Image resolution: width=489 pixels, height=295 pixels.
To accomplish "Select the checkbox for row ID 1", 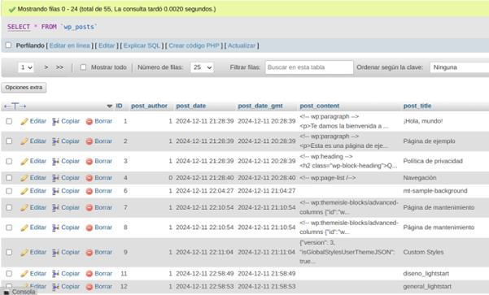I will point(9,121).
